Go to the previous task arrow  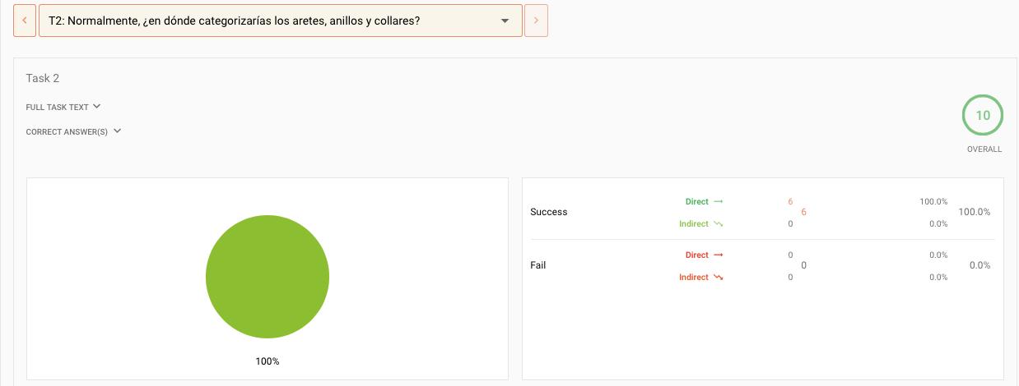(25, 21)
